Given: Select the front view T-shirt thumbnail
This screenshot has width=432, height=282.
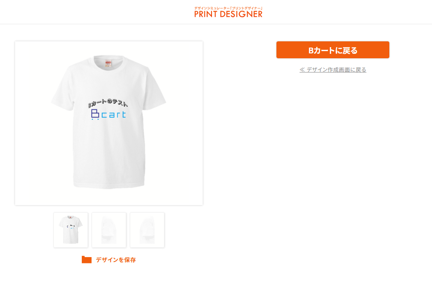Looking at the screenshot, I should pos(71,230).
